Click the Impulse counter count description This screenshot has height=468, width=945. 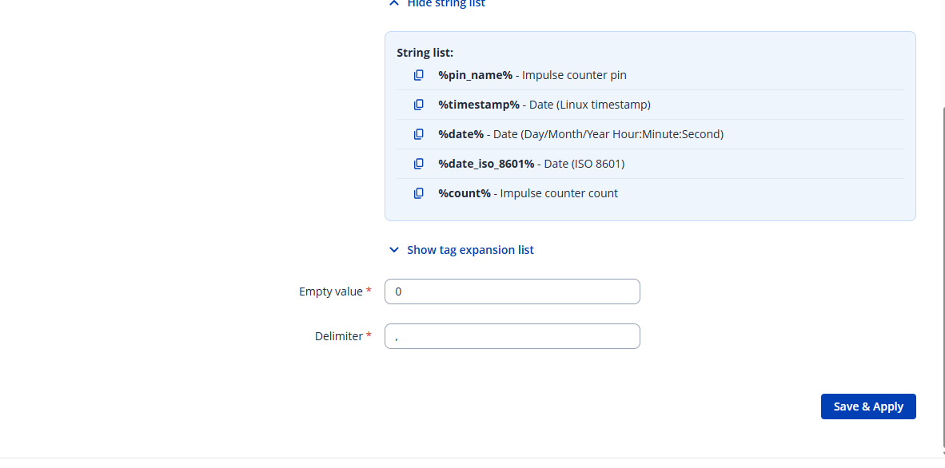tap(559, 193)
